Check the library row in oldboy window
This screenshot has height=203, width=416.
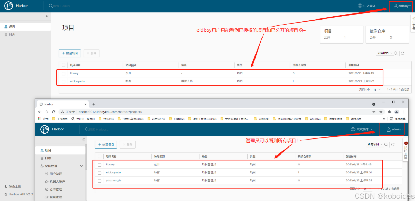point(63,73)
